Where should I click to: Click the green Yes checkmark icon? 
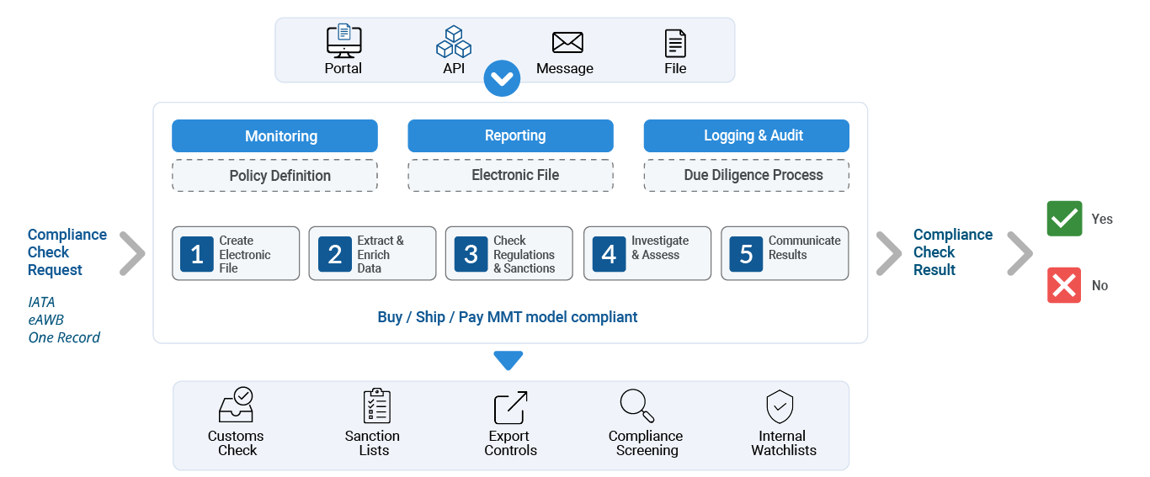(1064, 219)
